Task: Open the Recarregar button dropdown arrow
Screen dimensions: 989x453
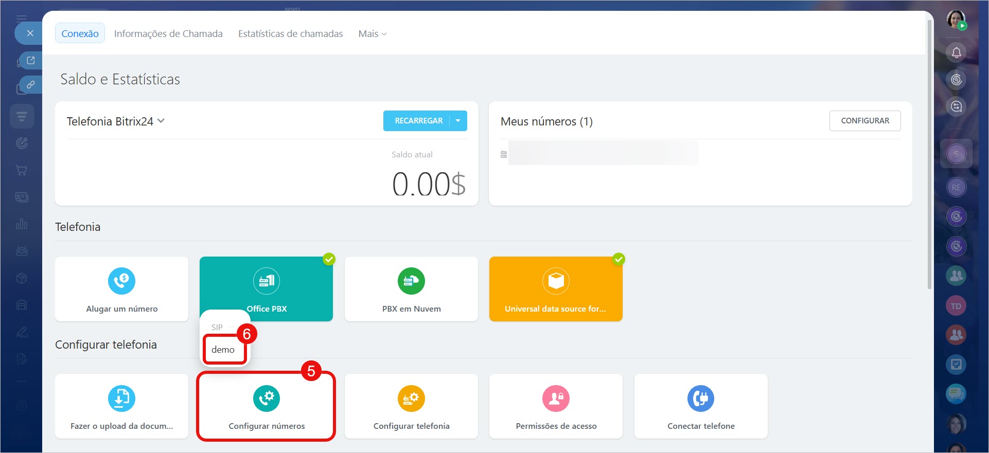Action: click(x=458, y=121)
